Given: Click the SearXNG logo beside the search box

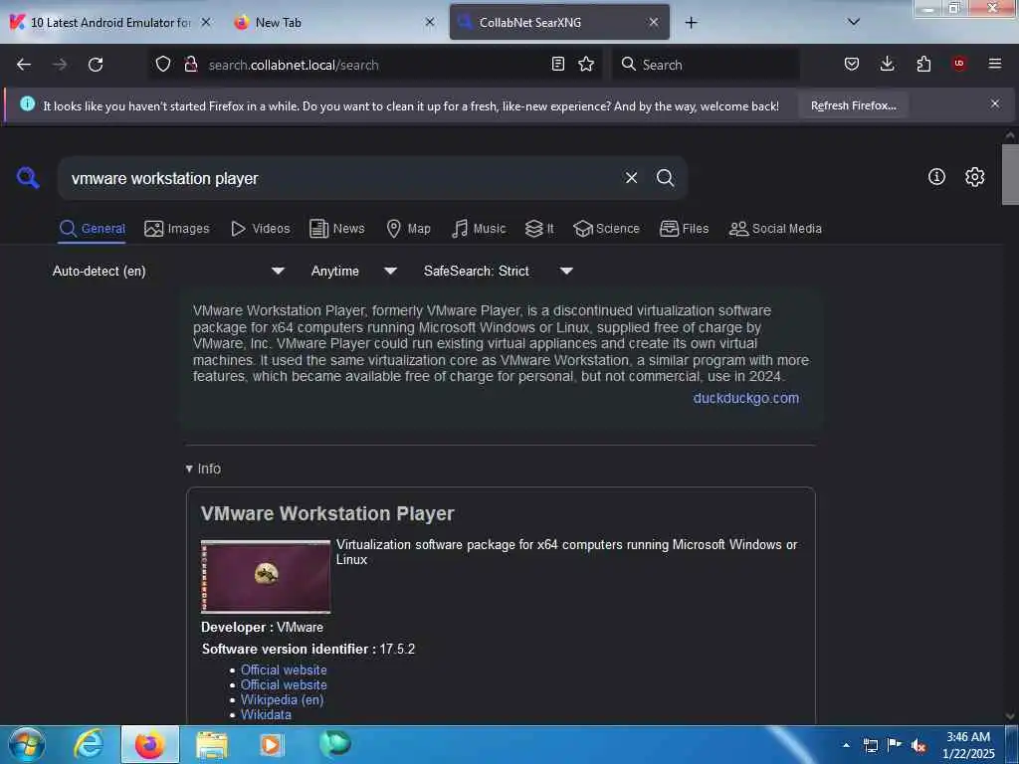Looking at the screenshot, I should tap(28, 177).
